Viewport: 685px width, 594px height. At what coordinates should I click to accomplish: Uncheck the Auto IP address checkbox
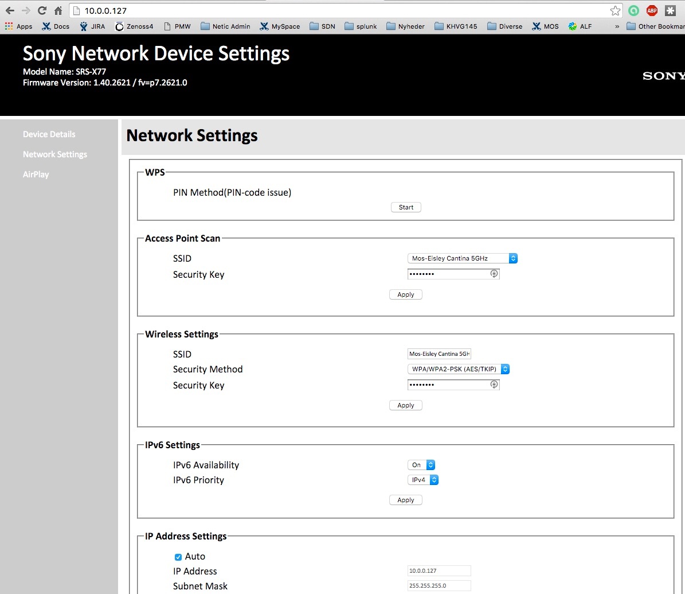coord(178,557)
